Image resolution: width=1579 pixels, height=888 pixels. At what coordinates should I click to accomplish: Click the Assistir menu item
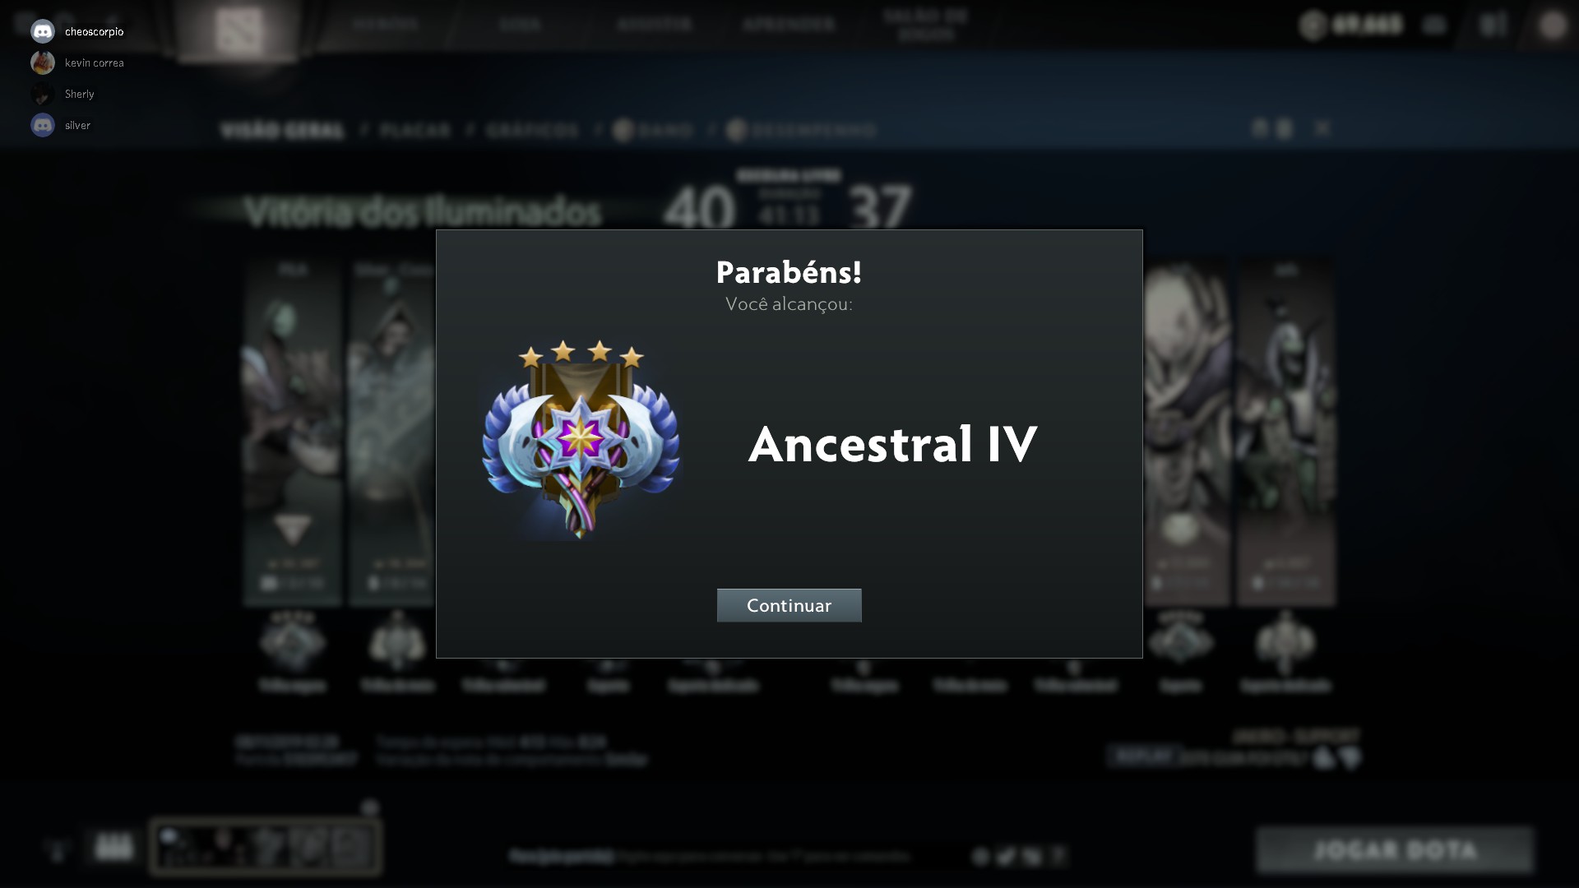point(655,25)
